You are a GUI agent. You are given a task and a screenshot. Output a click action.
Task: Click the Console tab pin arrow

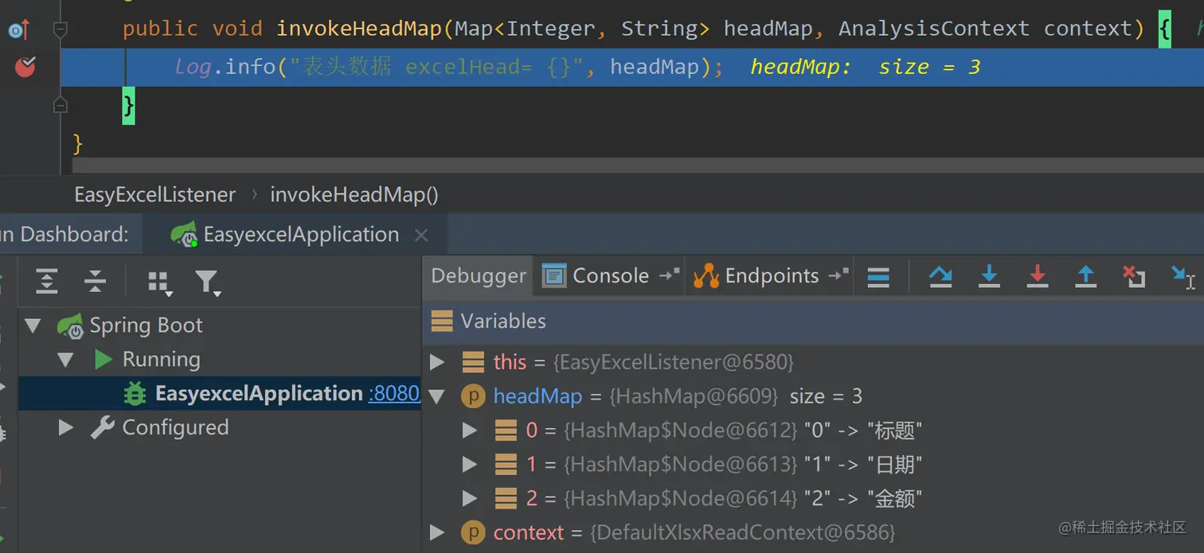[x=669, y=275]
